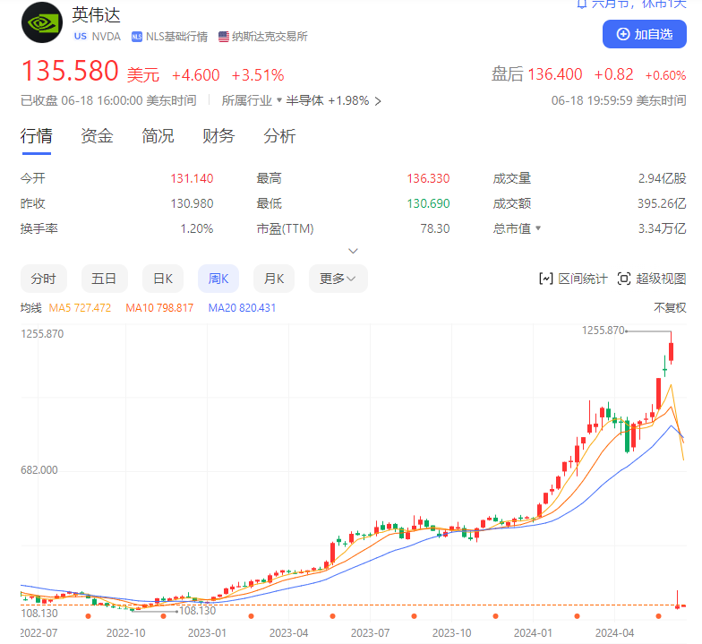Viewport: 702px width, 644px height.
Task: Click the US market badge next to NVDA
Action: (x=81, y=36)
